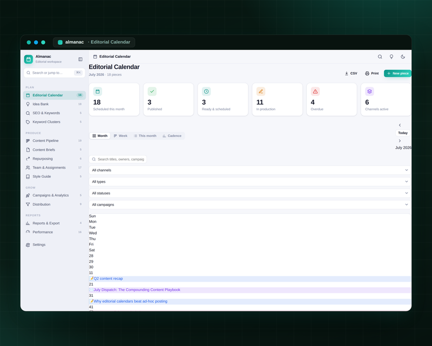The height and width of the screenshot is (346, 432).
Task: Open the All statuses dropdown
Action: 250,193
